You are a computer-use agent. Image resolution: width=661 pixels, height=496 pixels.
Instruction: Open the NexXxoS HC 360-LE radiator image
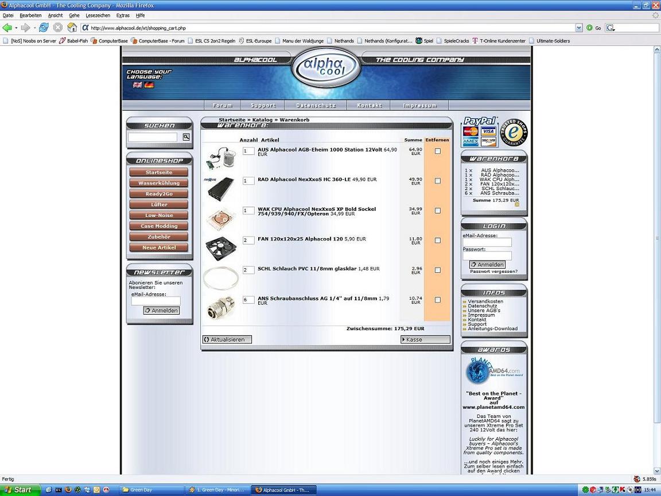(220, 188)
